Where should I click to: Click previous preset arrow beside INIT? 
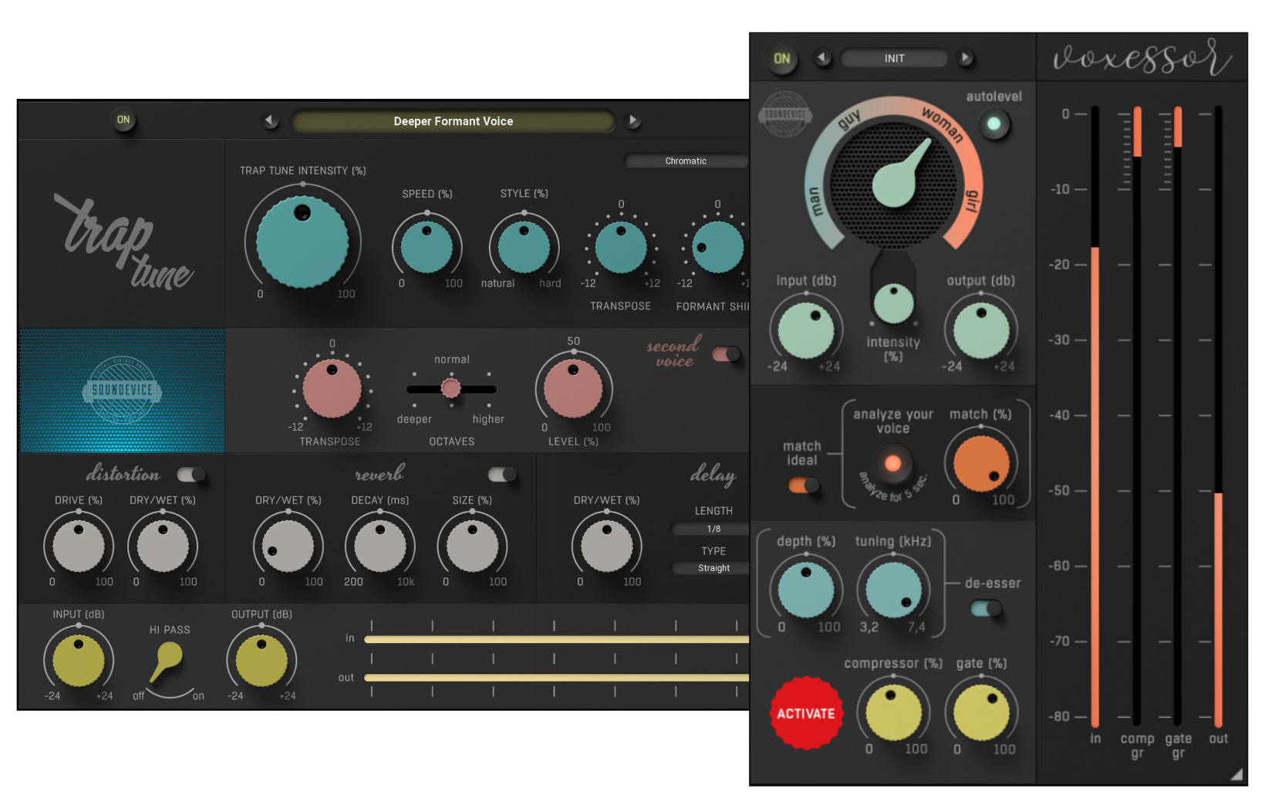coord(822,58)
